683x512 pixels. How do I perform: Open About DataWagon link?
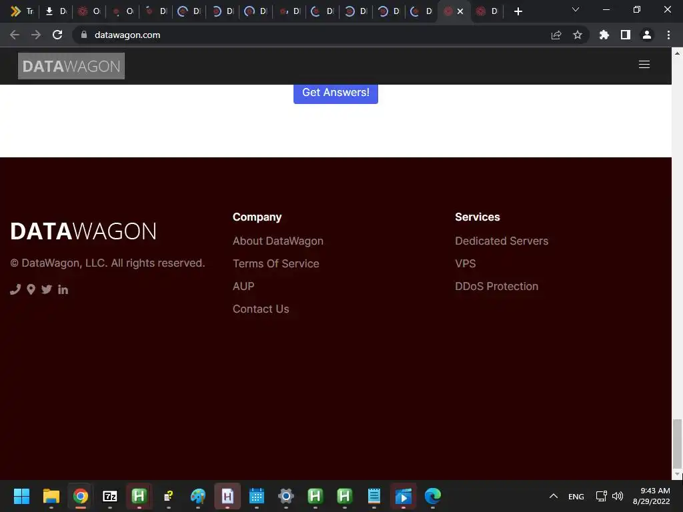278,241
